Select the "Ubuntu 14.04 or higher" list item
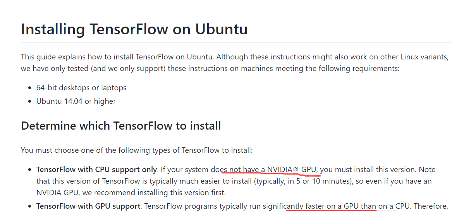This screenshot has width=471, height=211. tap(76, 101)
